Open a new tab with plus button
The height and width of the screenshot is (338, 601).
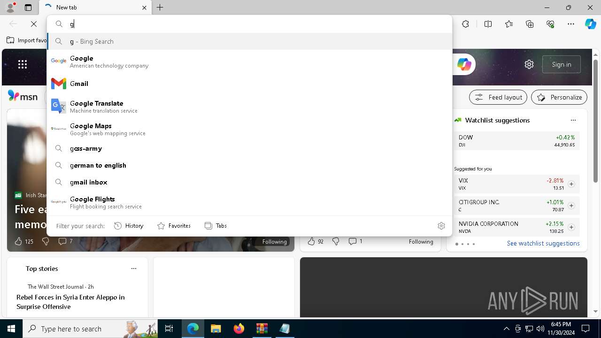click(160, 8)
